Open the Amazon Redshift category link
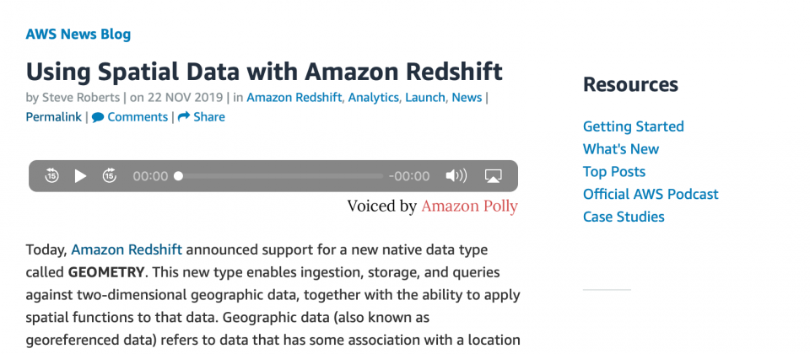Viewport: 810px width, 354px height. pos(294,98)
